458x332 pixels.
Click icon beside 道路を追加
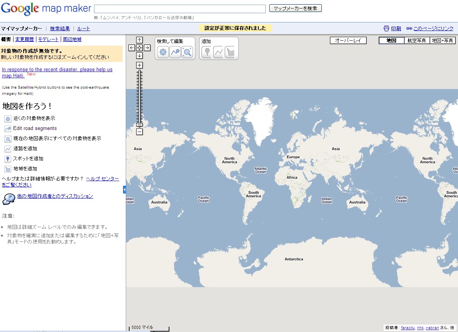[x=8, y=149]
